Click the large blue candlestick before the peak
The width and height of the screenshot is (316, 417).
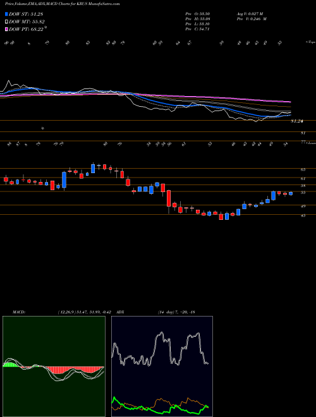coord(64,180)
